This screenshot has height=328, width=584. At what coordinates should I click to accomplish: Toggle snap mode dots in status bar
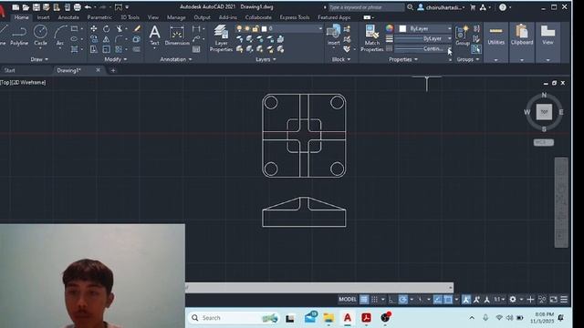point(374,300)
